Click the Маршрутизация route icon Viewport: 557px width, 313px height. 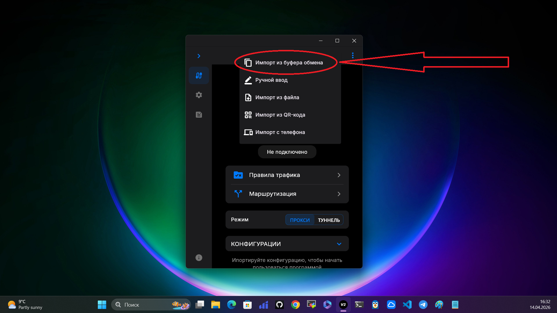coord(238,194)
